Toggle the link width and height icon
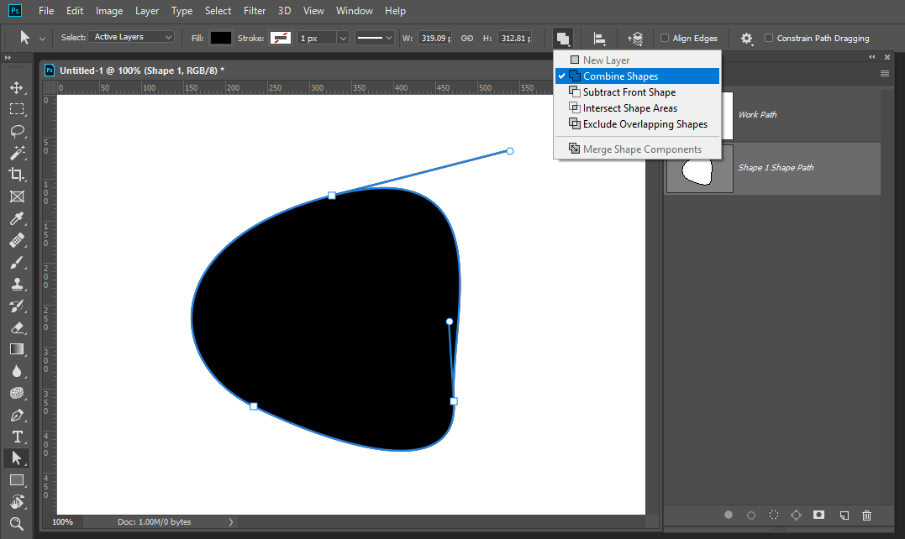Viewport: 905px width, 539px height. click(467, 38)
